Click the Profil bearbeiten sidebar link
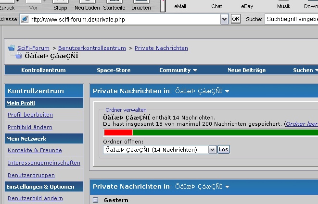 (x=30, y=115)
